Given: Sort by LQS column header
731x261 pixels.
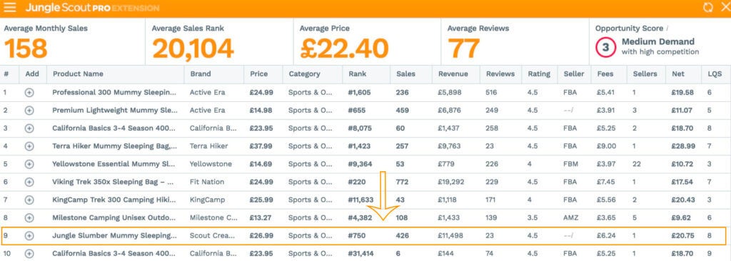Looking at the screenshot, I should pyautogui.click(x=714, y=73).
